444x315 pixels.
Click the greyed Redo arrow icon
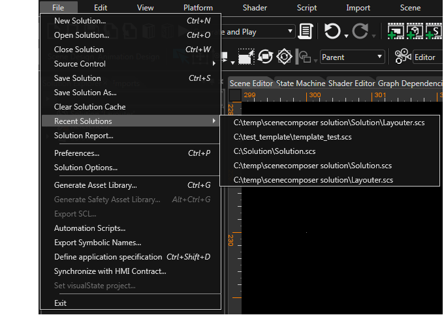point(360,31)
